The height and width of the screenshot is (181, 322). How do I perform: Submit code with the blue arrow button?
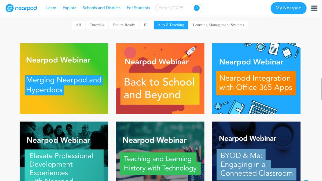point(197,8)
